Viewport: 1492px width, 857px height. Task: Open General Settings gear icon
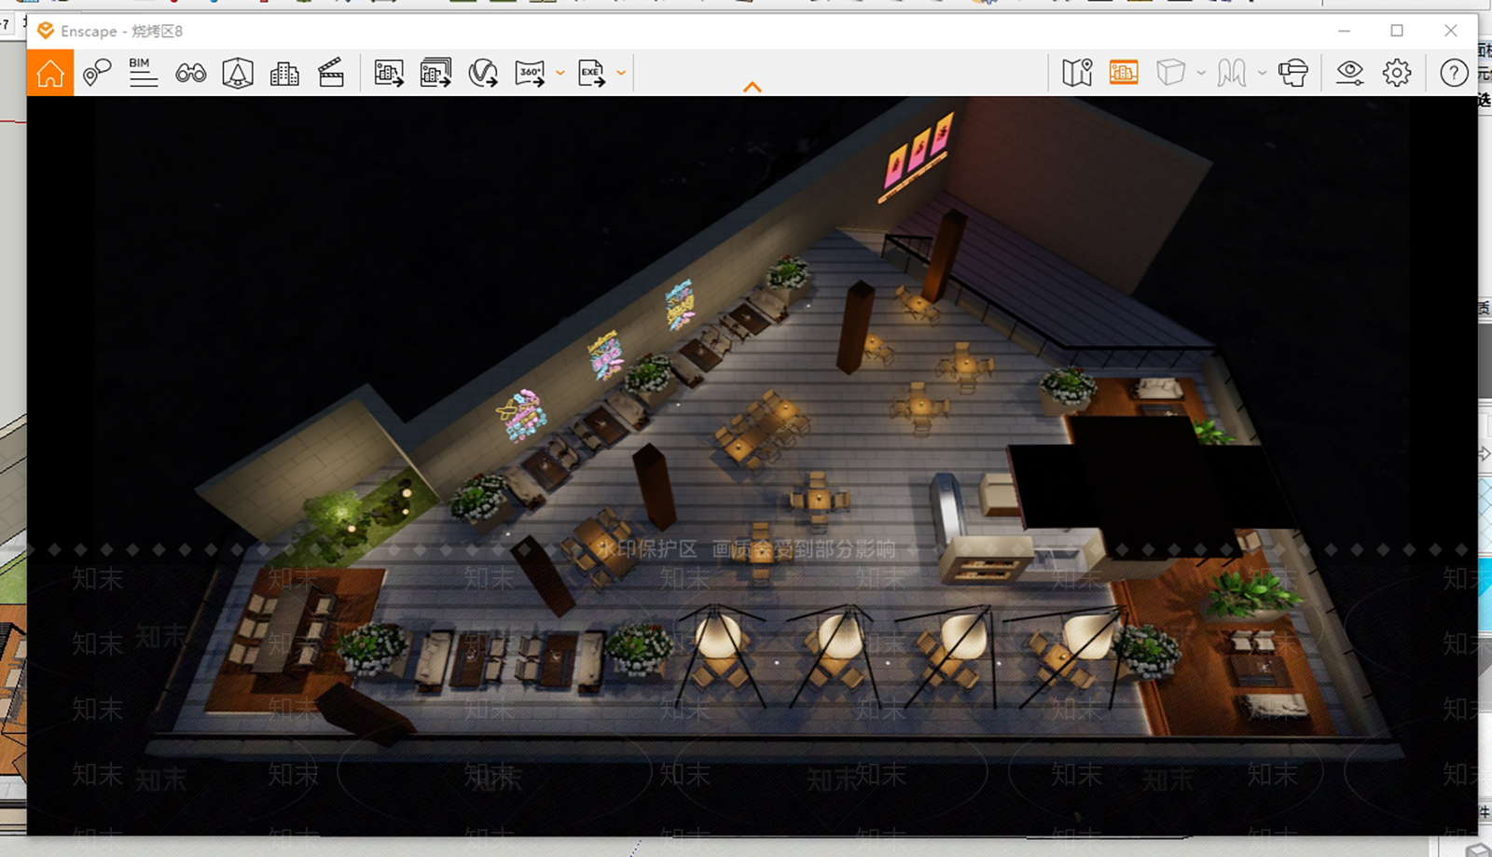coord(1397,73)
